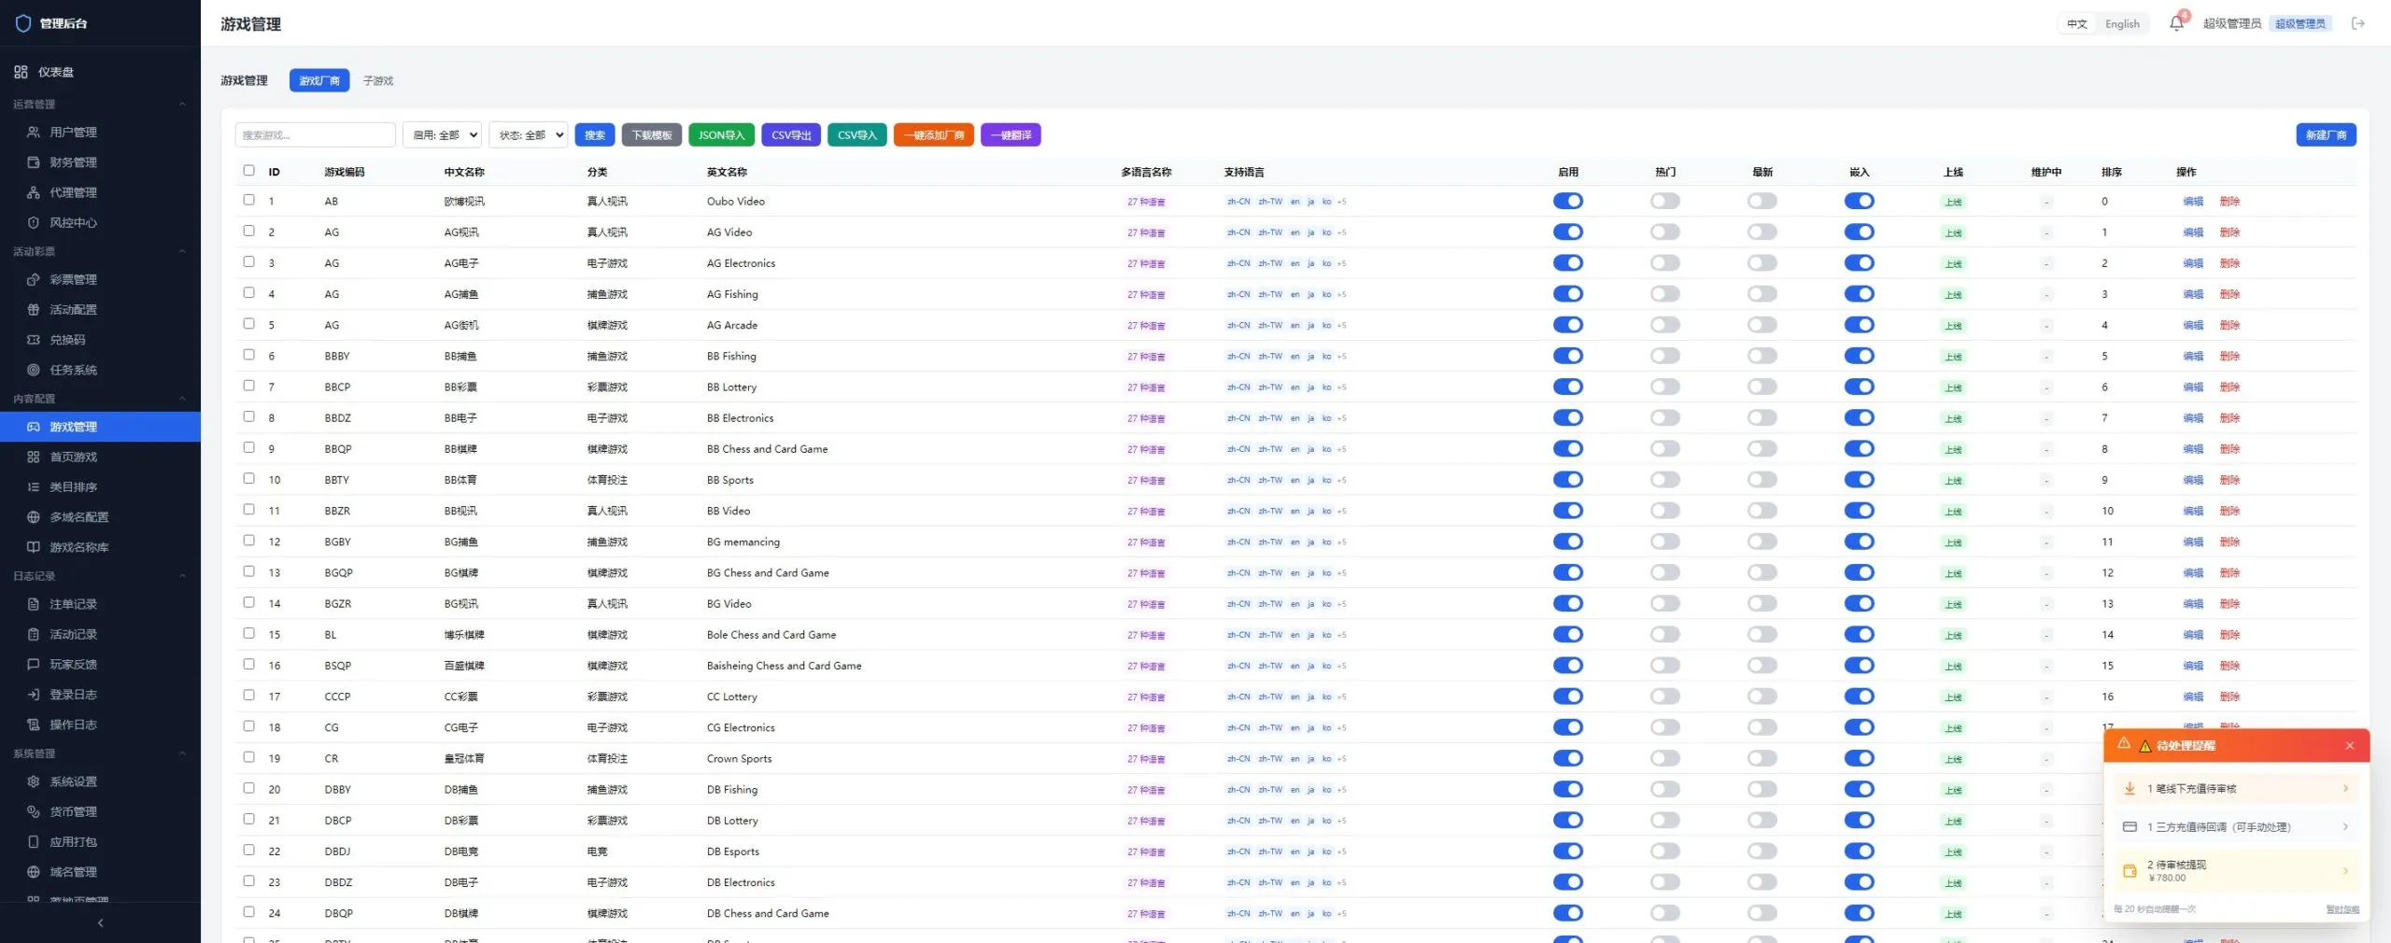Open the 启用: 全部 dropdown
This screenshot has height=943, width=2391.
click(x=442, y=134)
